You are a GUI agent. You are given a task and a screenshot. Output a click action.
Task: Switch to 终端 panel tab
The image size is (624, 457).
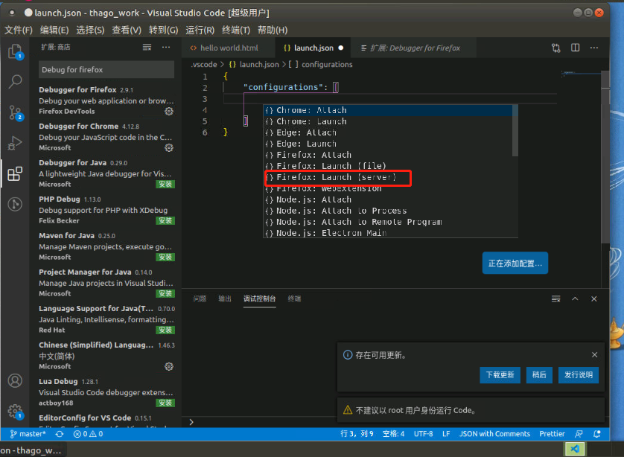click(294, 298)
